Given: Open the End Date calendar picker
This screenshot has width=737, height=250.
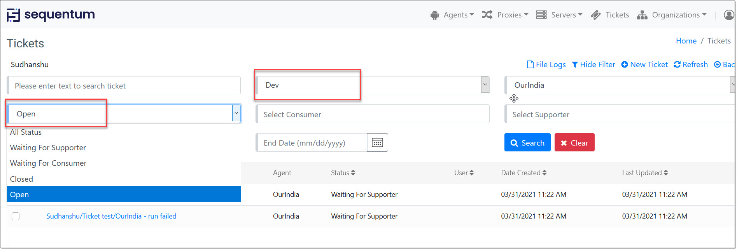Looking at the screenshot, I should pos(377,142).
